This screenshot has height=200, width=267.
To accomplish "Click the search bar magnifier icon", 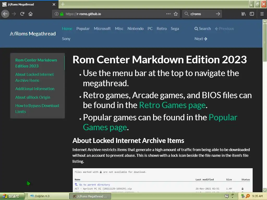I will coord(186,14).
